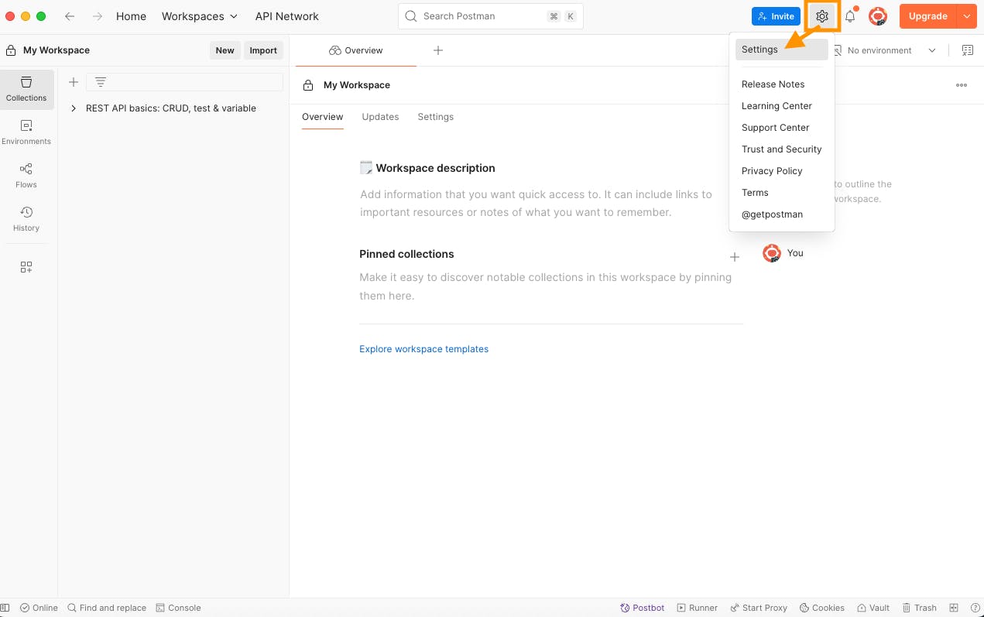
Task: Choose Trust and Security menu item
Action: pyautogui.click(x=782, y=149)
